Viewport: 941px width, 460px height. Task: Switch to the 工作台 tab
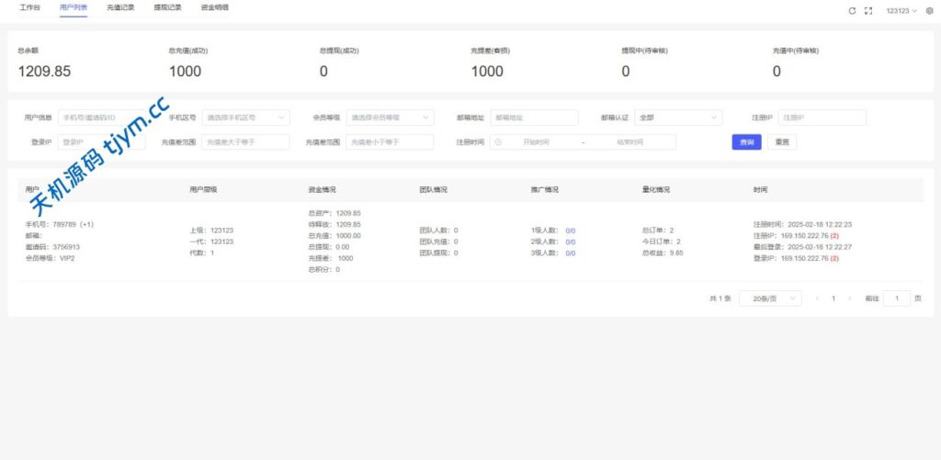30,7
